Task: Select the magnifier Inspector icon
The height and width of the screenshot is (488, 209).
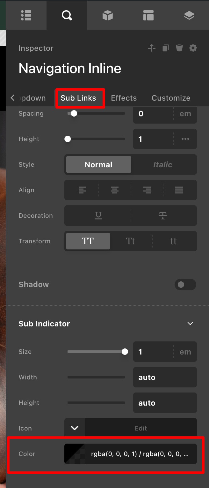Action: pyautogui.click(x=67, y=15)
